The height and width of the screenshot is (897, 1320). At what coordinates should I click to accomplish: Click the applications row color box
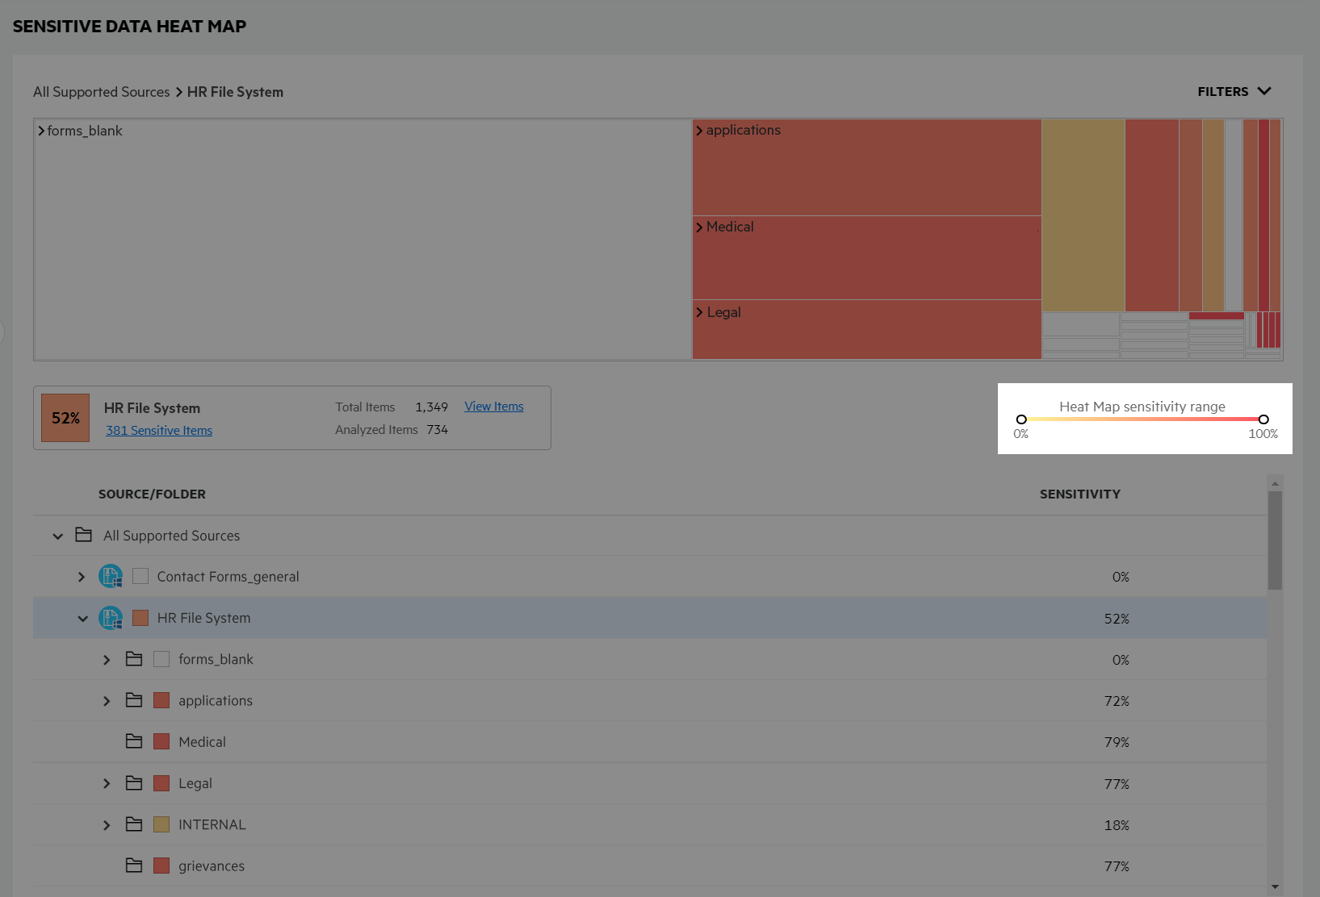[161, 701]
